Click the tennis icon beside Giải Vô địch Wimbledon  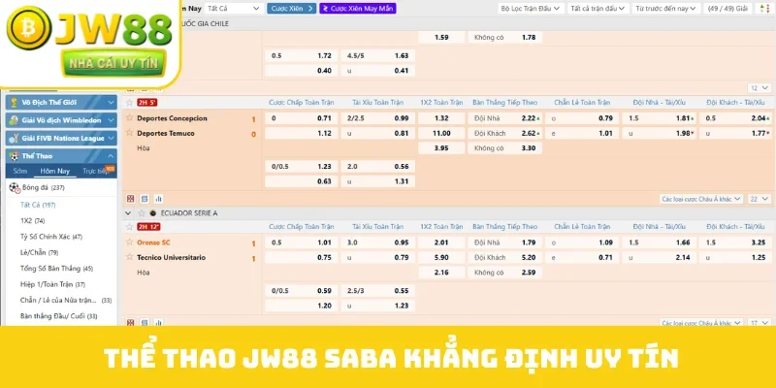point(14,120)
